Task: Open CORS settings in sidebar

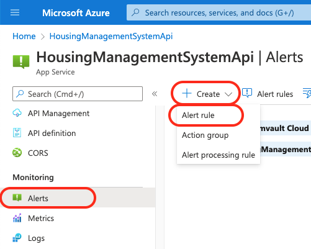Action: pyautogui.click(x=78, y=153)
